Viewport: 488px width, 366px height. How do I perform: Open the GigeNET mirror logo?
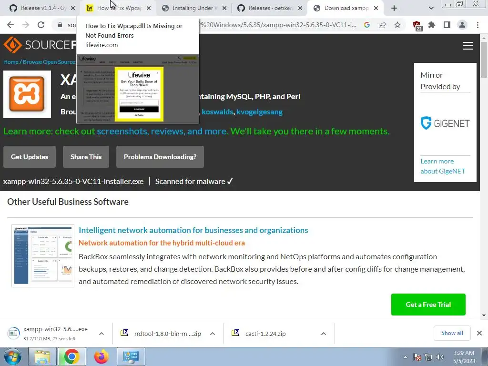click(445, 123)
